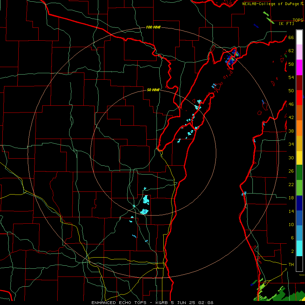Select the 22 scale label
Image resolution: width=305 pixels, height=305 pixels.
(x=291, y=184)
